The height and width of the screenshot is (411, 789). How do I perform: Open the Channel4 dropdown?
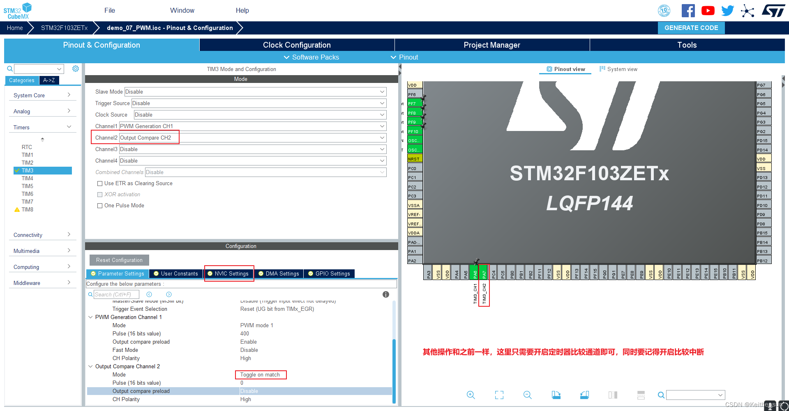[253, 161]
